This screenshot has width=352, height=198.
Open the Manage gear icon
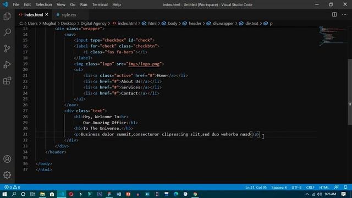coord(7,175)
